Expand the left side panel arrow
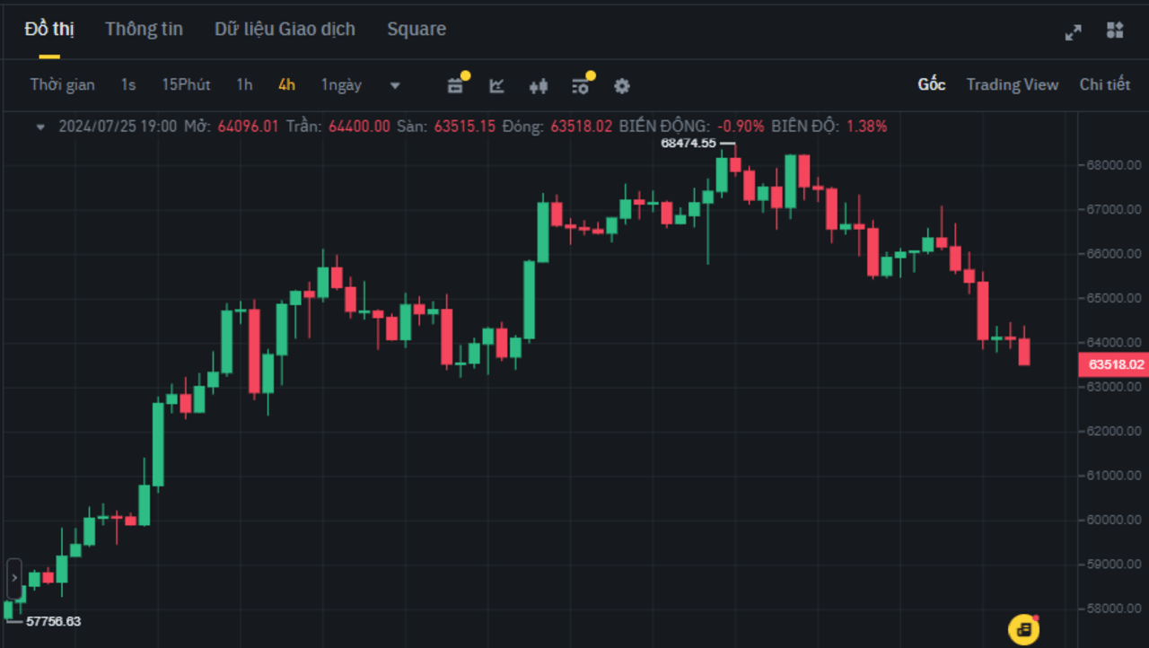The image size is (1149, 648). [13, 579]
